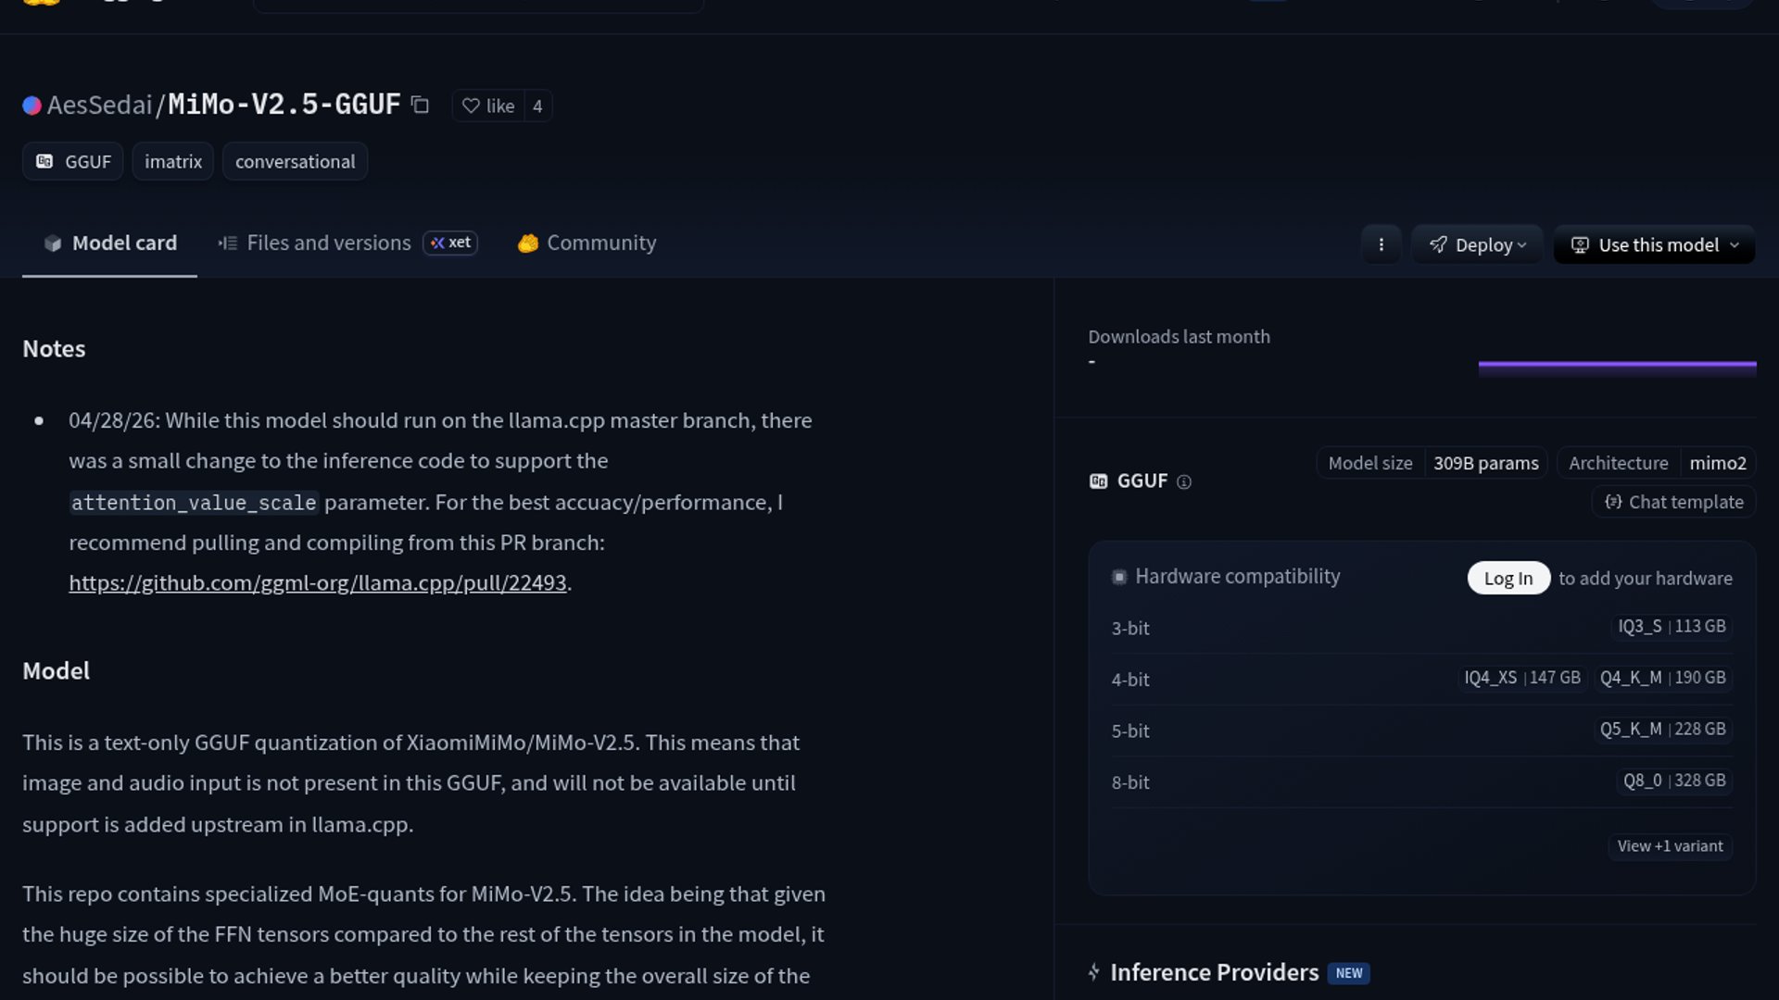Viewport: 1779px width, 1000px height.
Task: Click into the top search bar
Action: coord(478,3)
